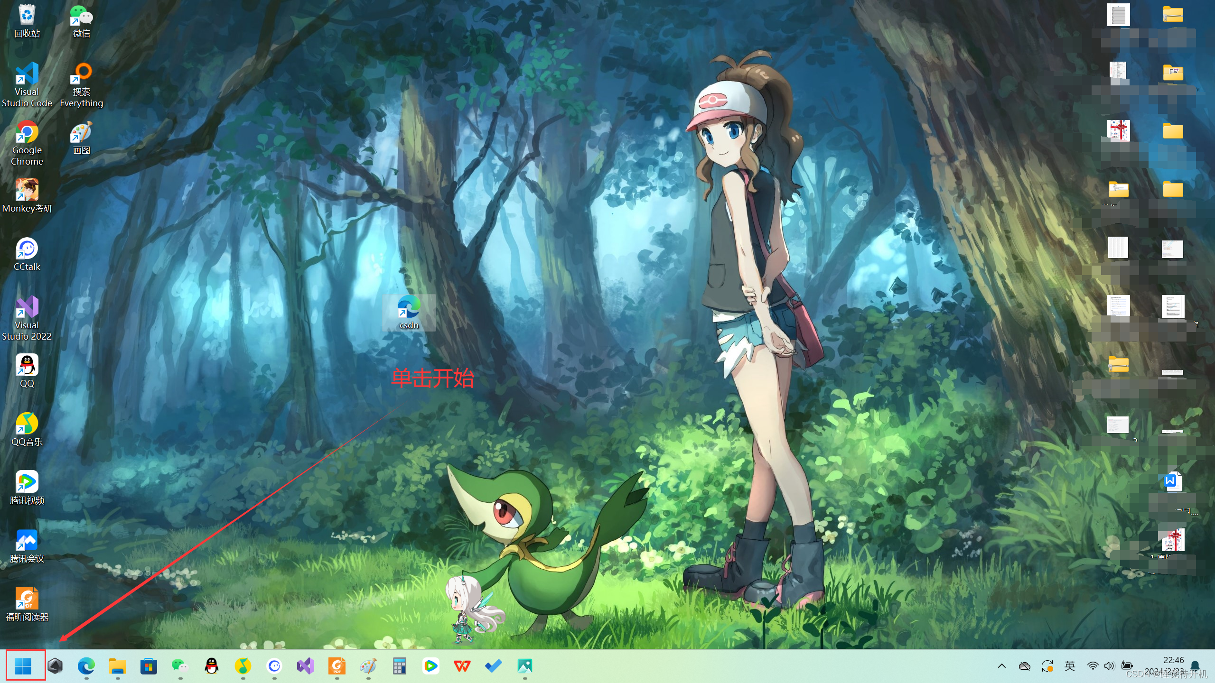Launch Calculator from the taskbar

coord(400,666)
